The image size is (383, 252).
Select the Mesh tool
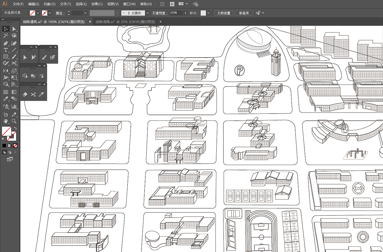coord(6,92)
